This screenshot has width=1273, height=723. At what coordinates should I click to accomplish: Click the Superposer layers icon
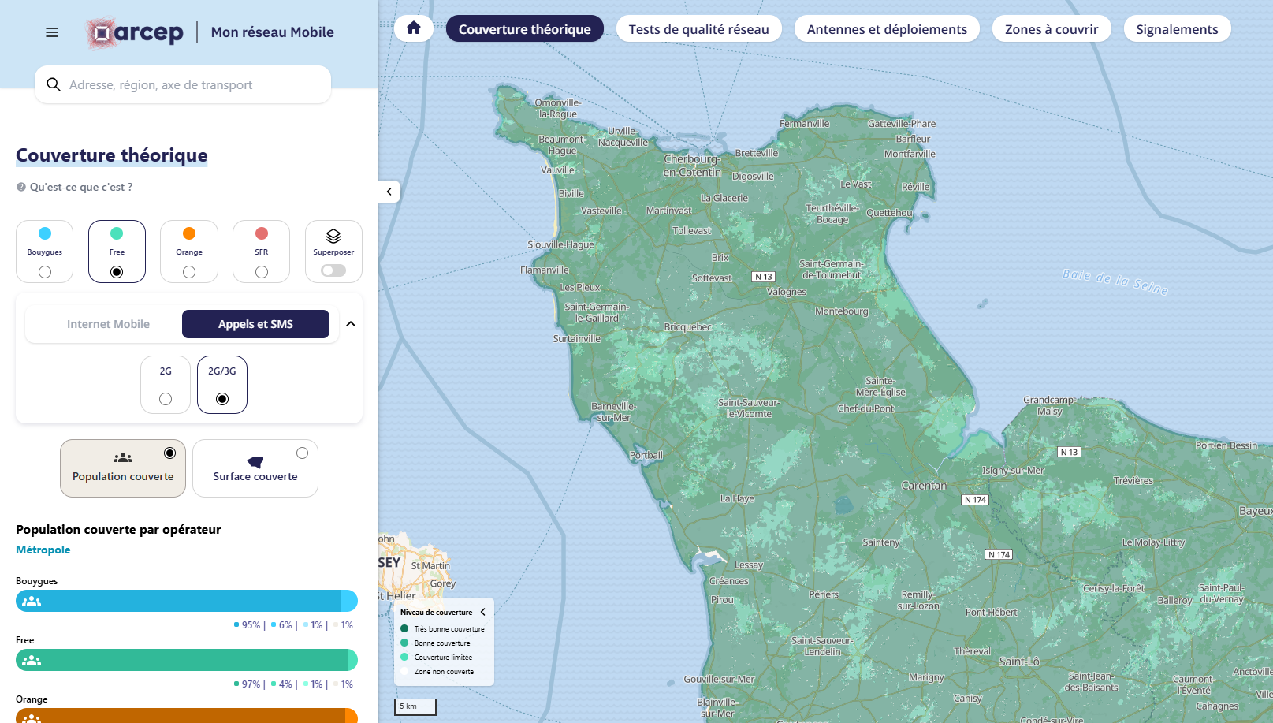pyautogui.click(x=333, y=236)
